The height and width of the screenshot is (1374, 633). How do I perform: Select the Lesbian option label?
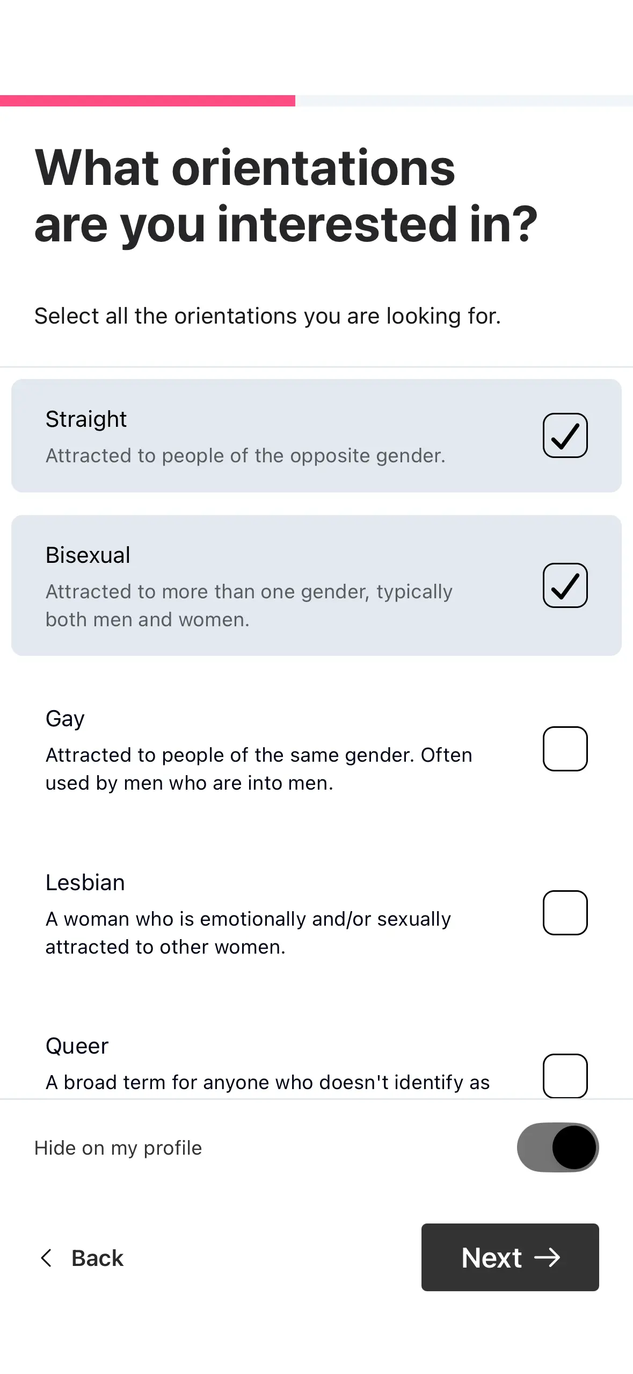(85, 883)
